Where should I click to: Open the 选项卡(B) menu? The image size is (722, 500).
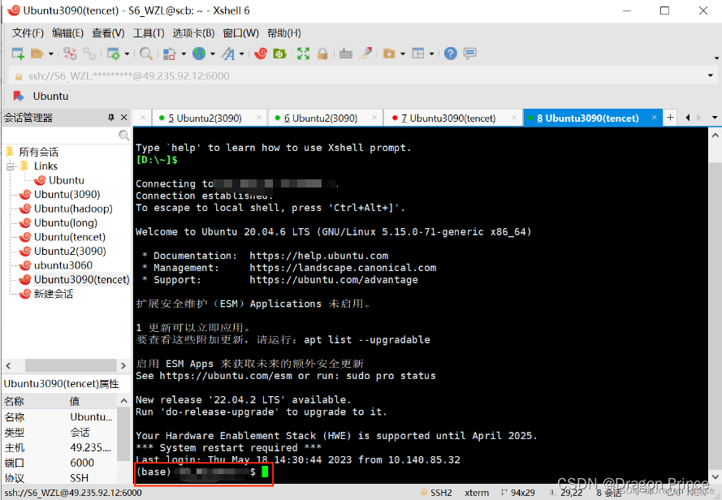coord(193,33)
